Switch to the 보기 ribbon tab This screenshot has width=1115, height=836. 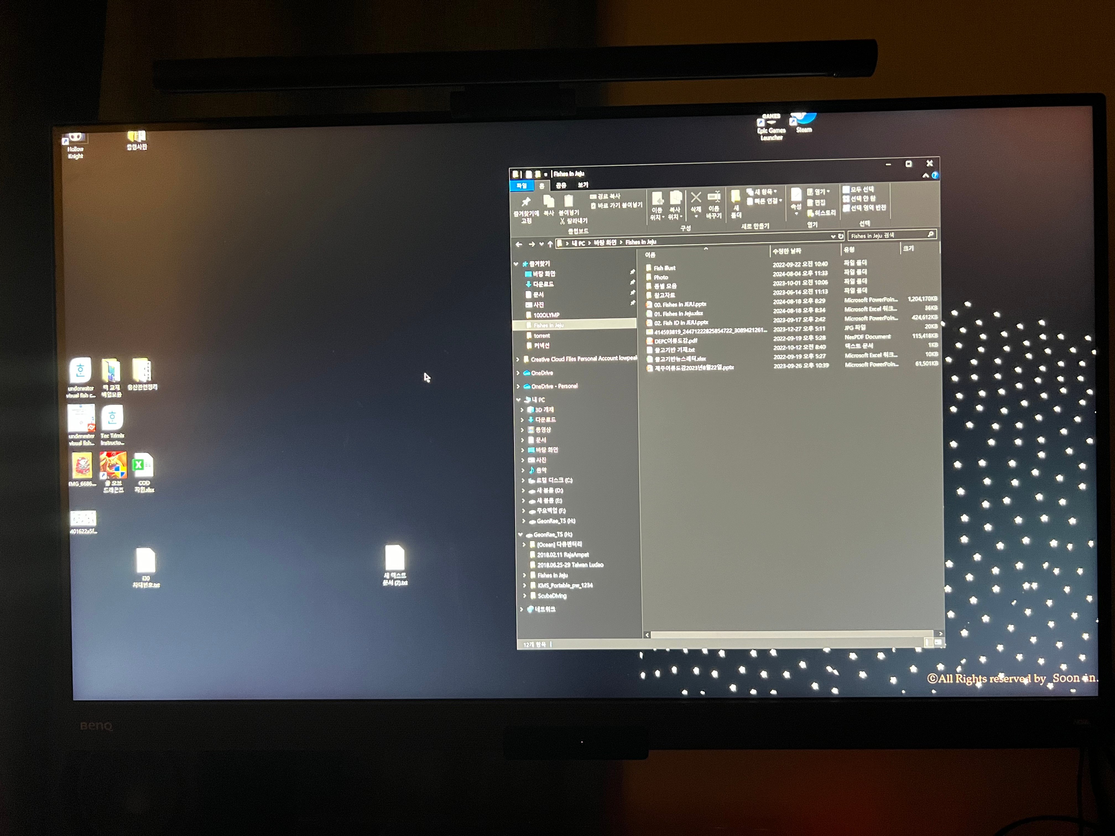tap(583, 185)
